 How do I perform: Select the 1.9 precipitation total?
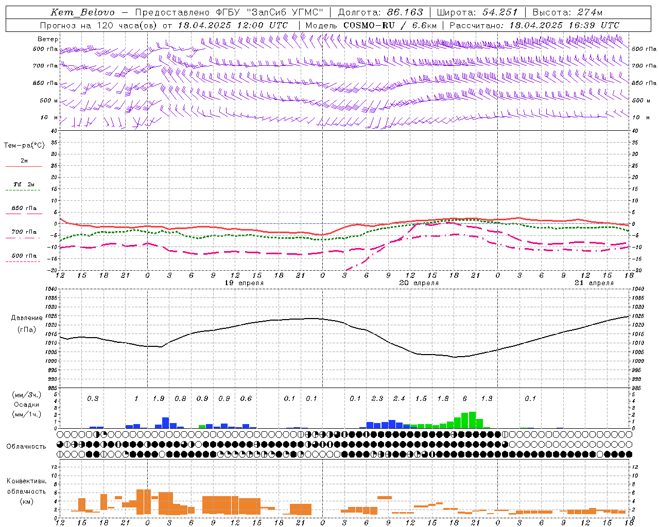159,398
